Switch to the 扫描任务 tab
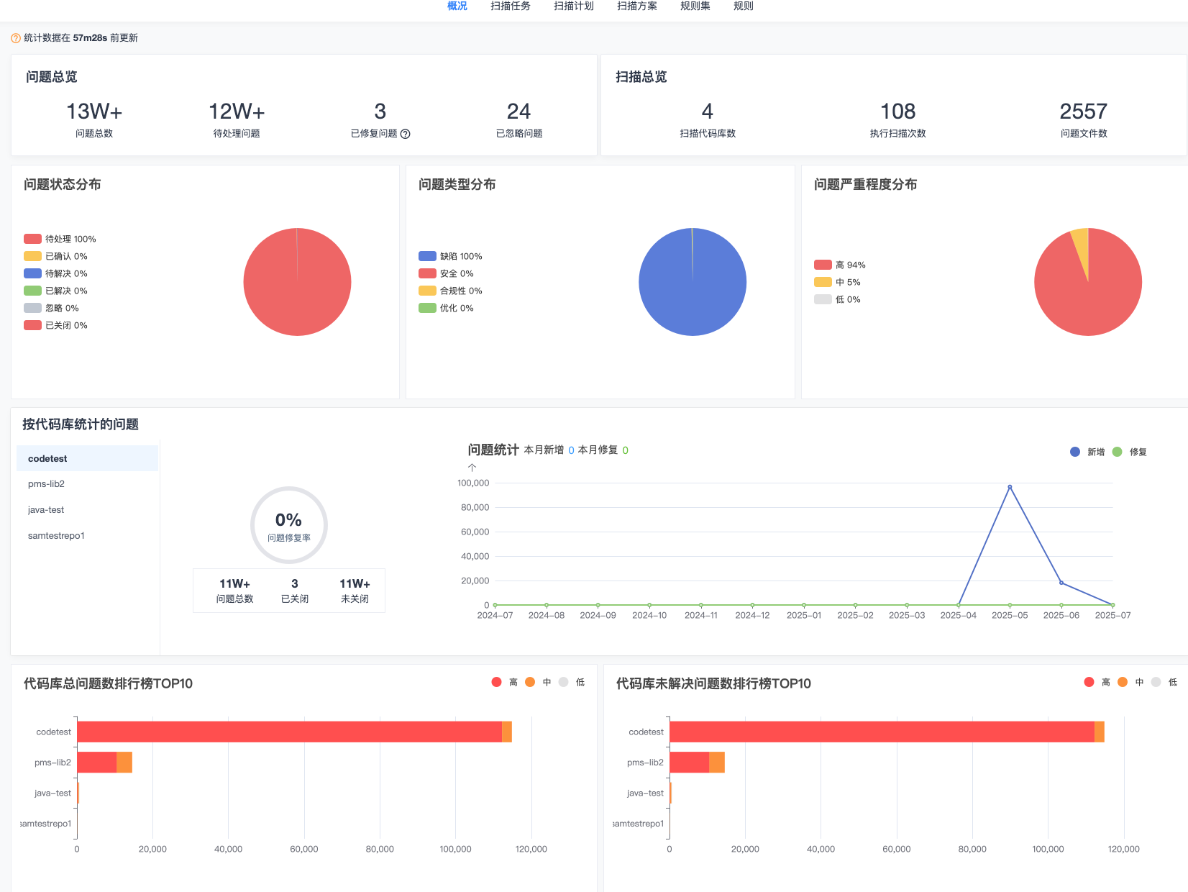This screenshot has width=1188, height=892. tap(510, 6)
